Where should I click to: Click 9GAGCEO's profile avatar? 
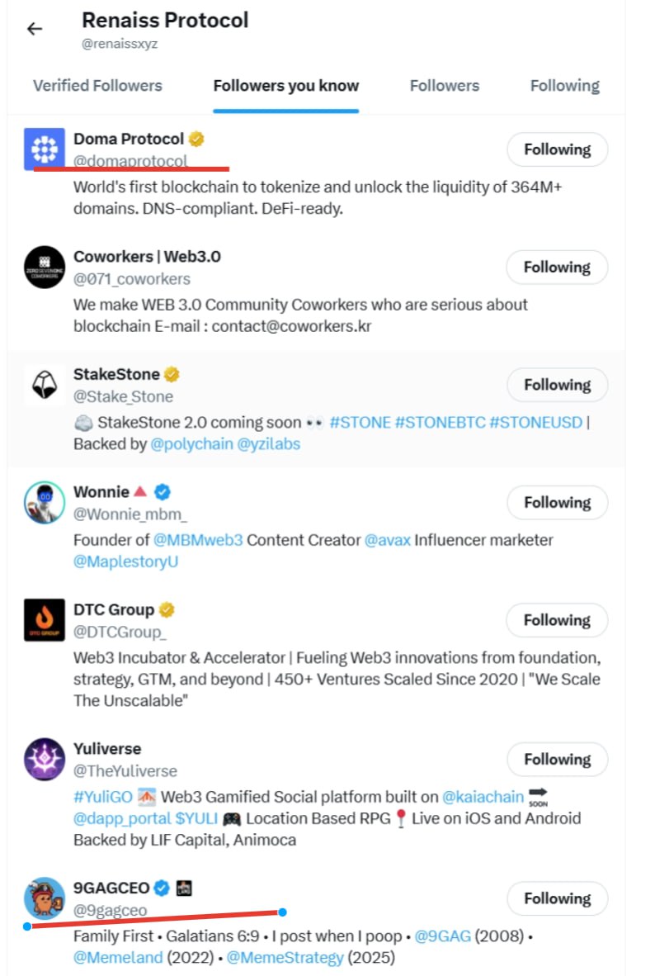(x=45, y=898)
